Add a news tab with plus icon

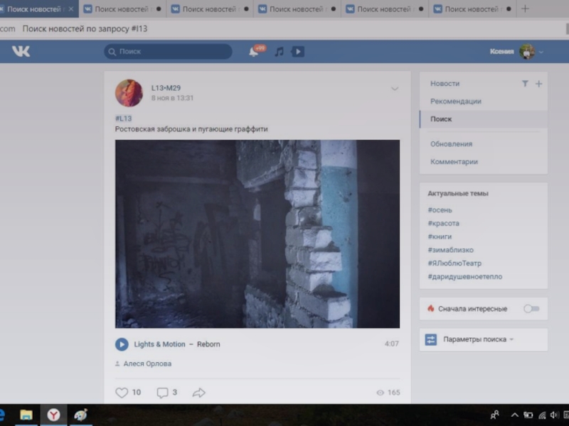538,84
